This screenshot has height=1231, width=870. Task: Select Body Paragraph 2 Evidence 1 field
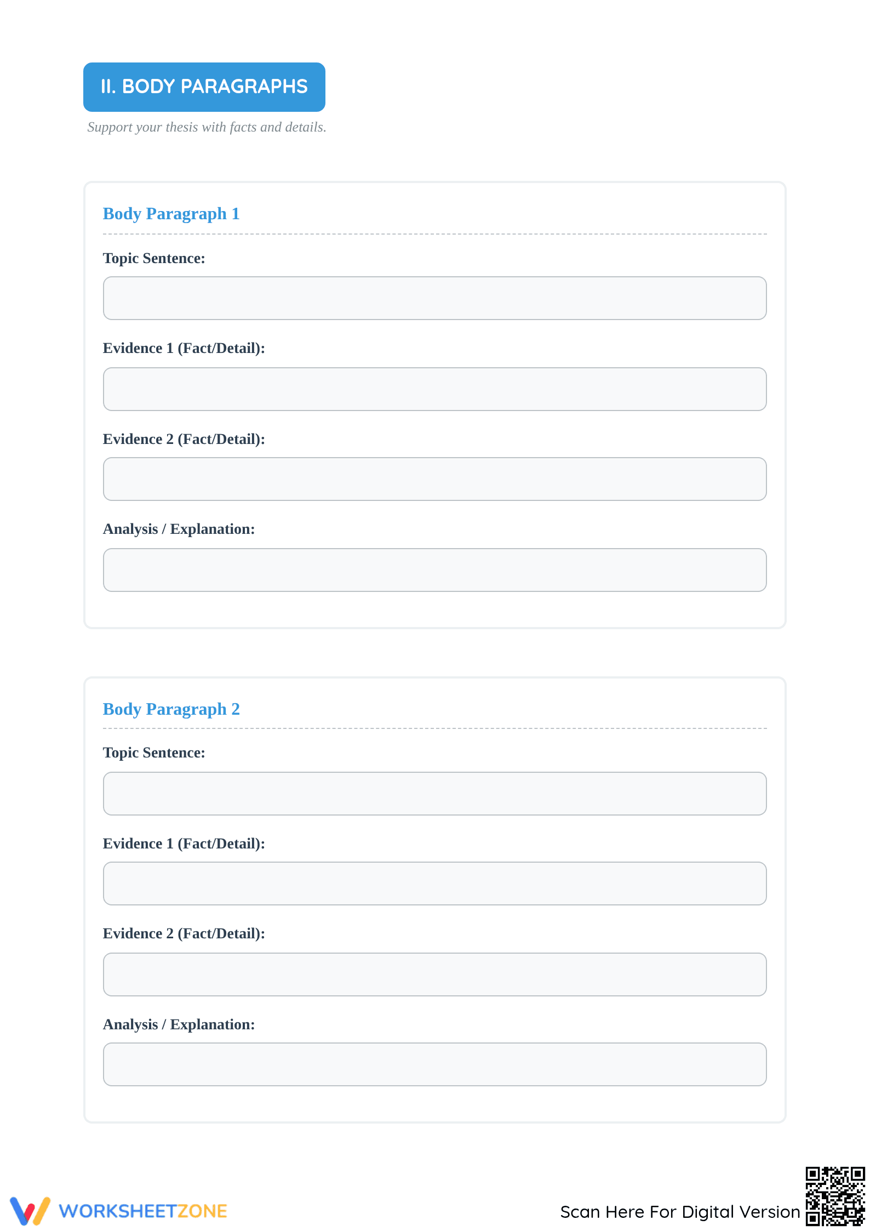click(x=434, y=884)
